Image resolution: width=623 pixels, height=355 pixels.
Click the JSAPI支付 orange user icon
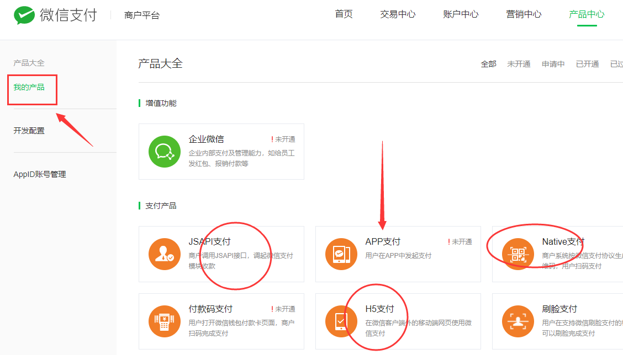pyautogui.click(x=165, y=254)
